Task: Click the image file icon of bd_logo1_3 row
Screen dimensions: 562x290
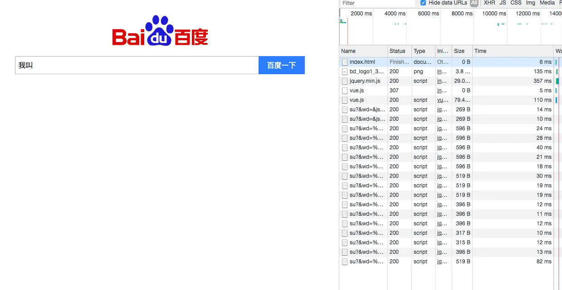Action: pyautogui.click(x=345, y=71)
